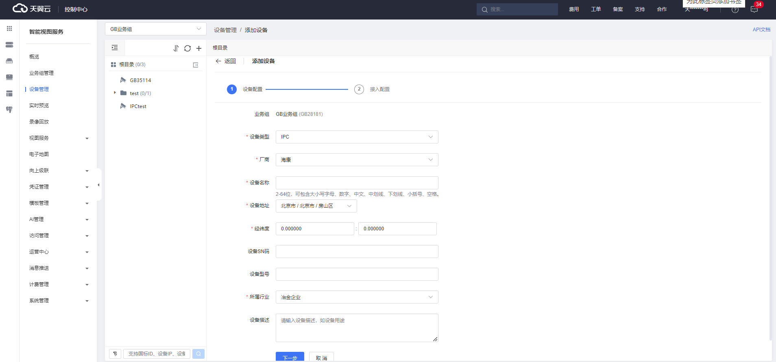
Task: Open 电子地图 in sidebar
Action: click(x=39, y=154)
